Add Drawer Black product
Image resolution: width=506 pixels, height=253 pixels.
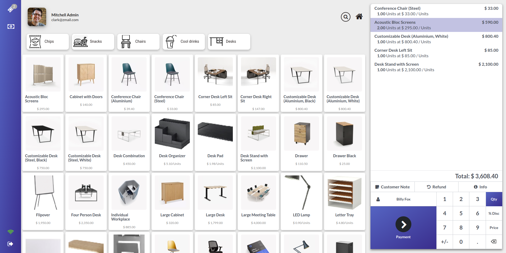[x=345, y=142]
